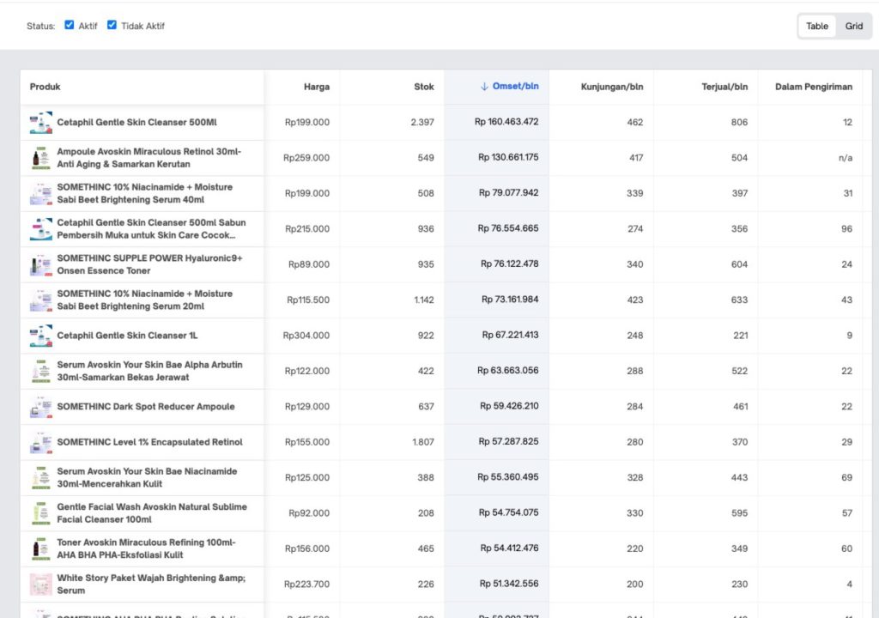
Task: Sort by Kunjungan/bln column header
Action: pos(611,87)
